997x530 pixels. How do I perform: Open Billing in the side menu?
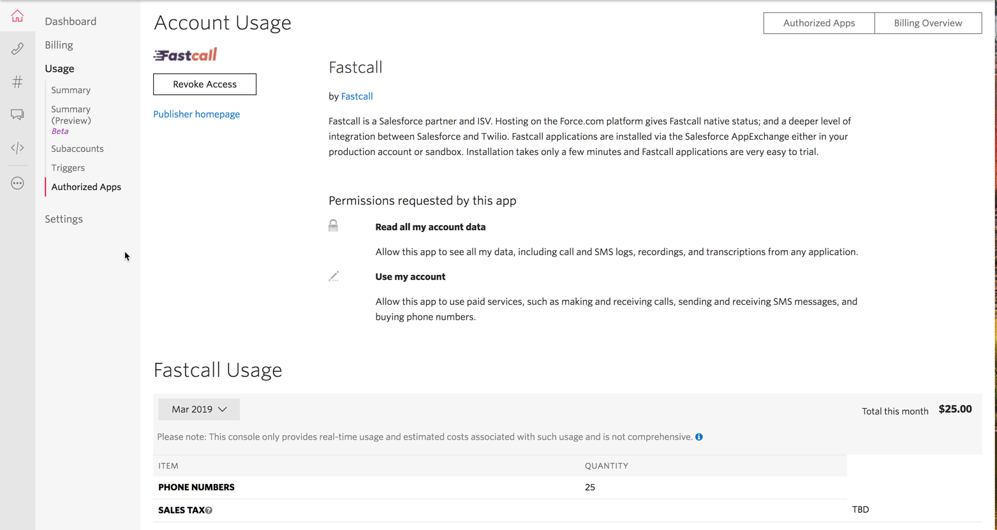click(59, 45)
